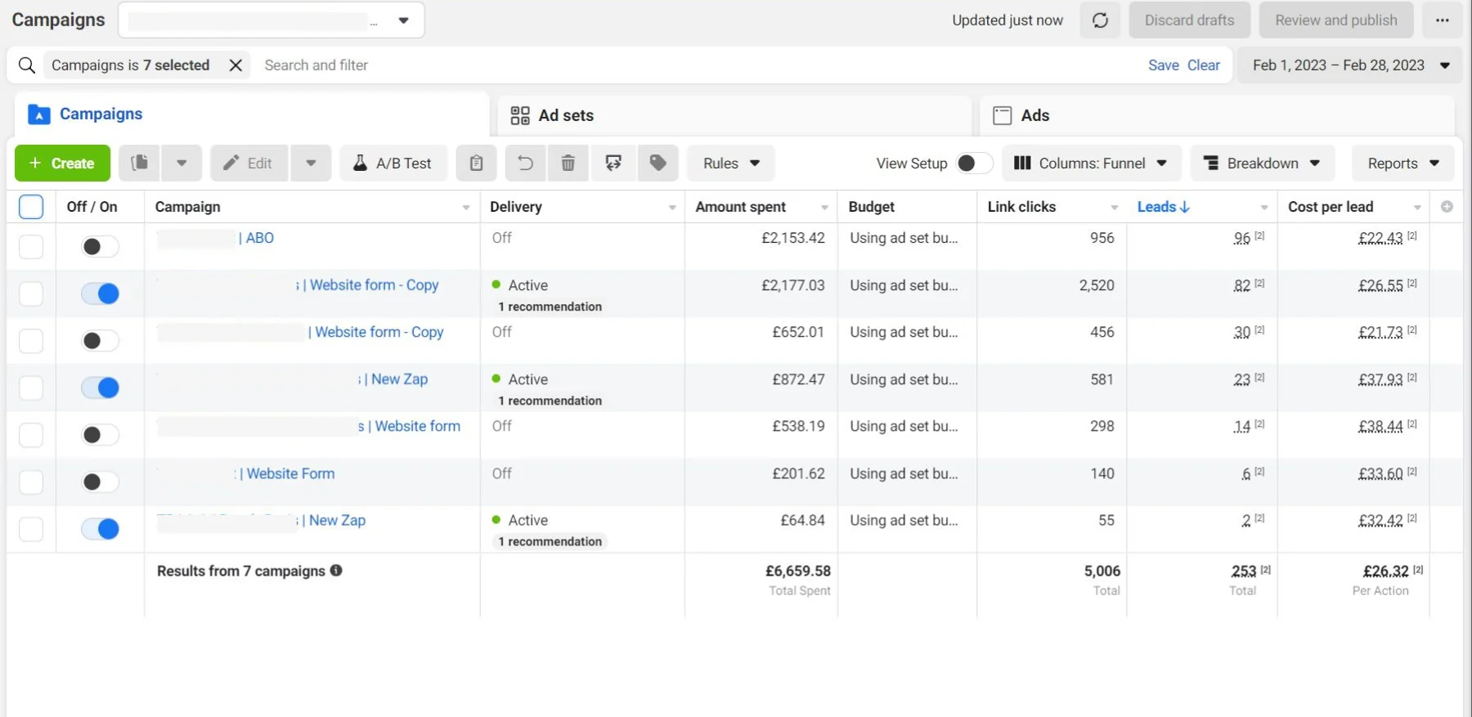This screenshot has height=717, width=1472.
Task: Open the Link clicks column header menu
Action: click(1114, 208)
